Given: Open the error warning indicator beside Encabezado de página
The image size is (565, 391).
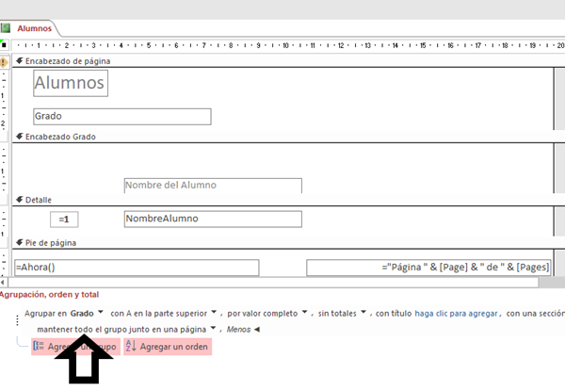Looking at the screenshot, I should [4, 62].
